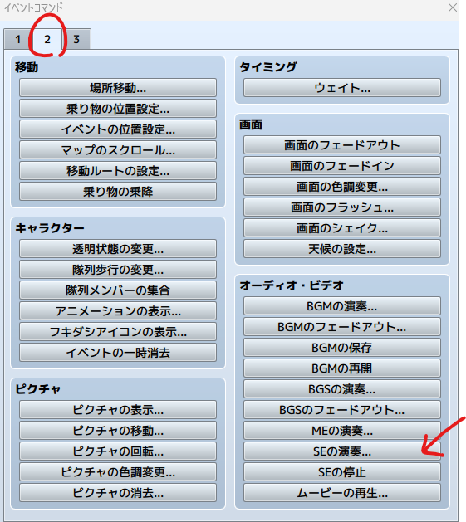466x522 pixels.
Task: Select マップのスクロール... command
Action: (118, 150)
